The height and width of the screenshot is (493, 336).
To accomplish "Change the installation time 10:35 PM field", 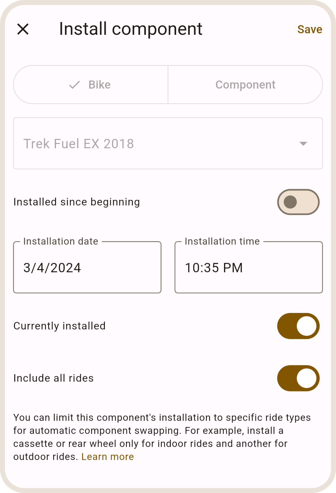I will point(248,268).
